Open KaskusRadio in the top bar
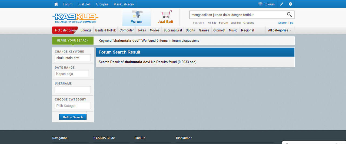The height and width of the screenshot is (144, 346). coord(124,4)
